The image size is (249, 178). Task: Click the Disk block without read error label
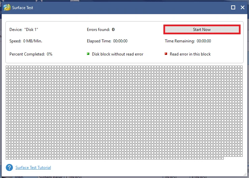[x=118, y=54]
